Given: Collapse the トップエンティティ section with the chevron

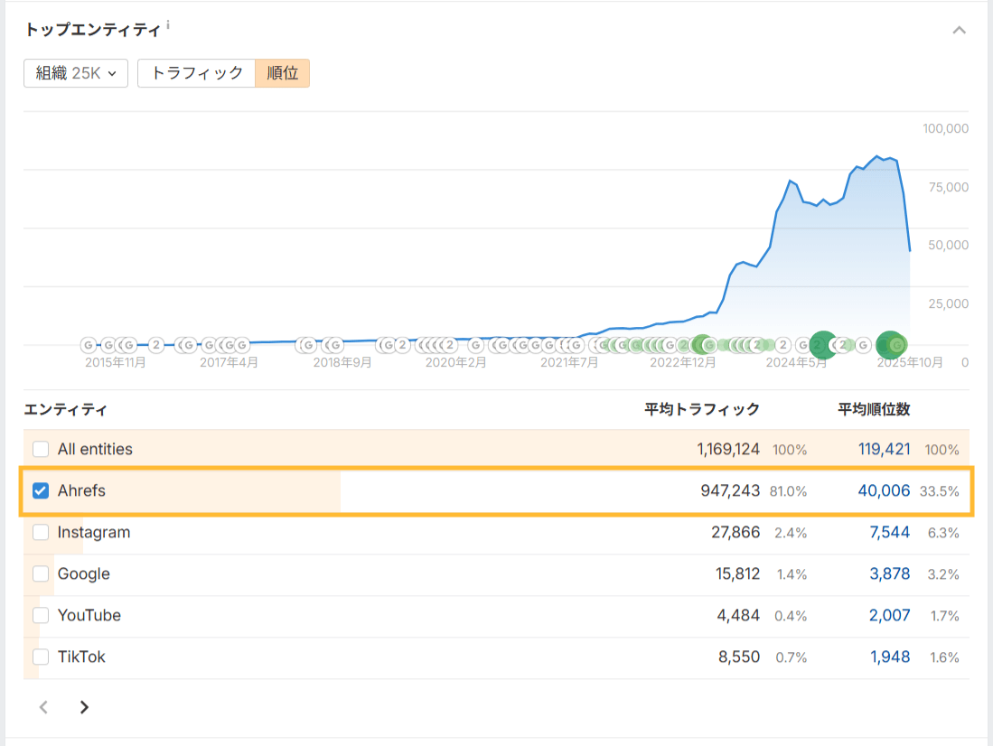Looking at the screenshot, I should (960, 29).
